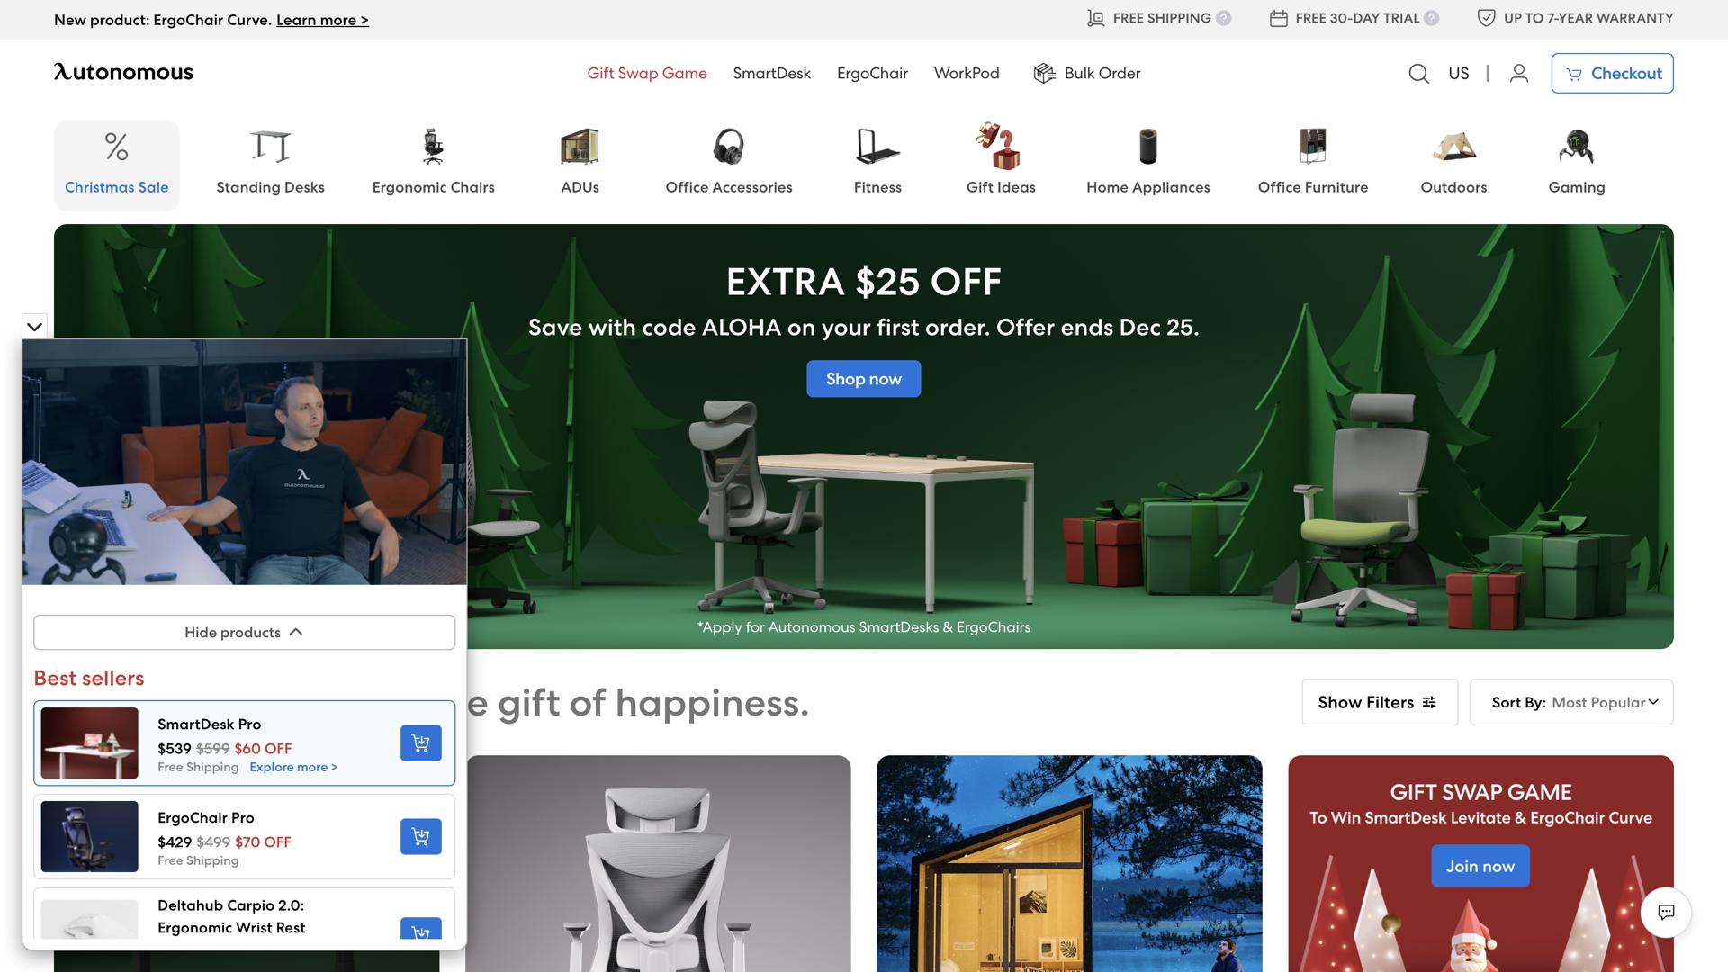1728x972 pixels.
Task: Click the Shop now banner button
Action: click(863, 379)
